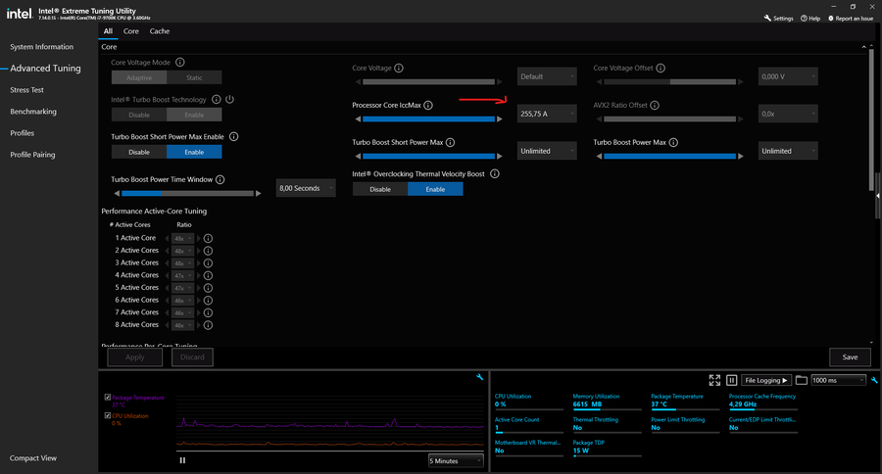Select Adaptive core voltage mode
Screen dimensions: 882x474
point(139,77)
